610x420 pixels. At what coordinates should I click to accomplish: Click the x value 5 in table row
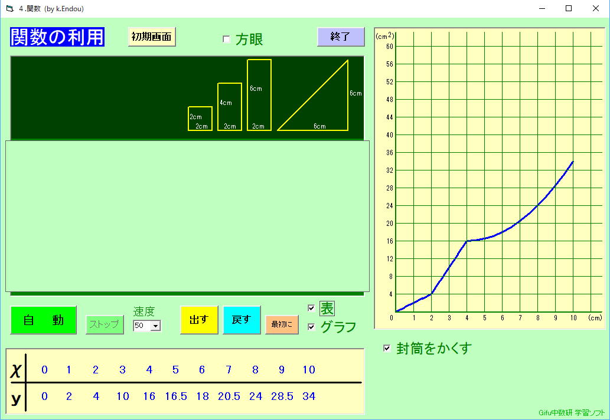click(x=175, y=370)
